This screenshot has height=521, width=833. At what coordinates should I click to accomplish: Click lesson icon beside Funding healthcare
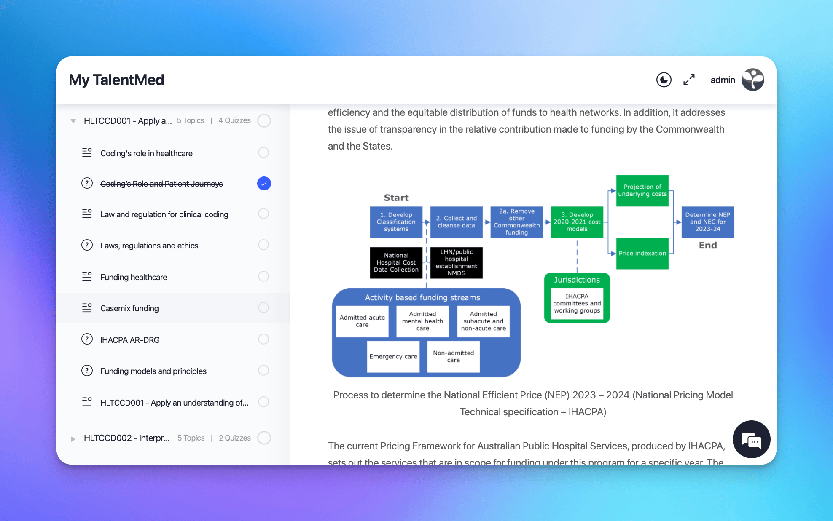tap(87, 276)
